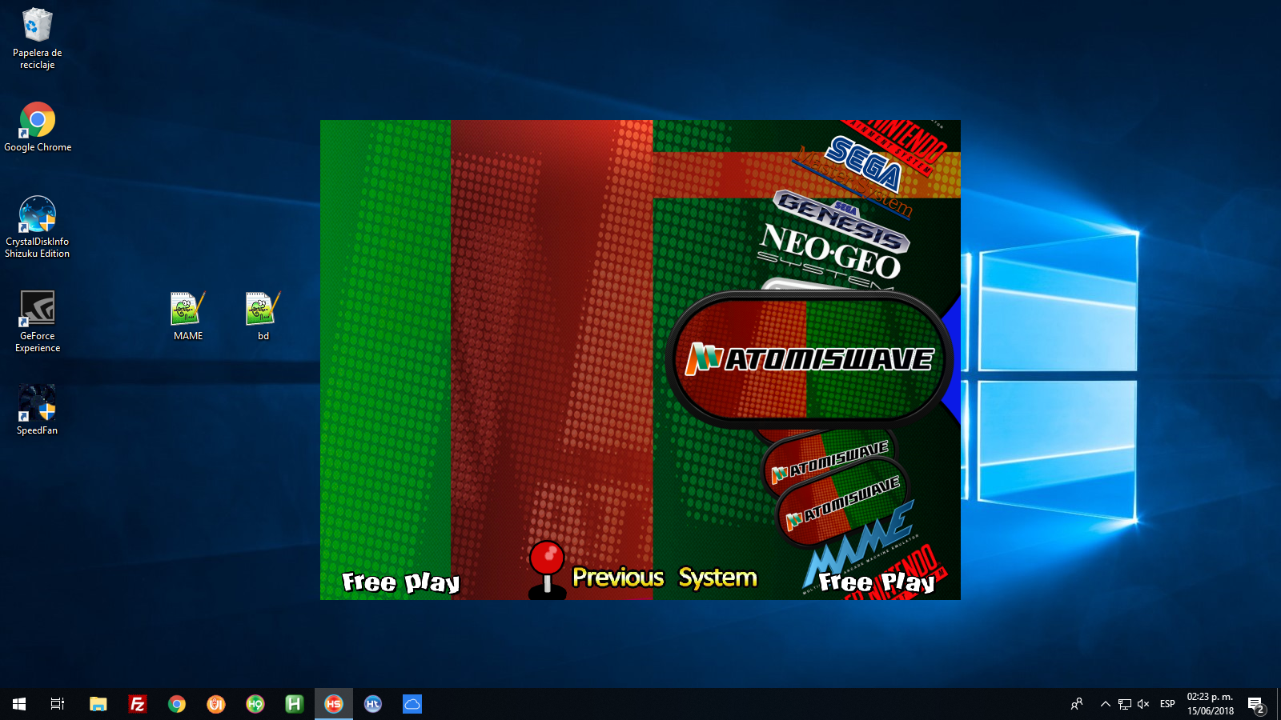
Task: Open the SpeedFan desktop shortcut
Action: 37,410
